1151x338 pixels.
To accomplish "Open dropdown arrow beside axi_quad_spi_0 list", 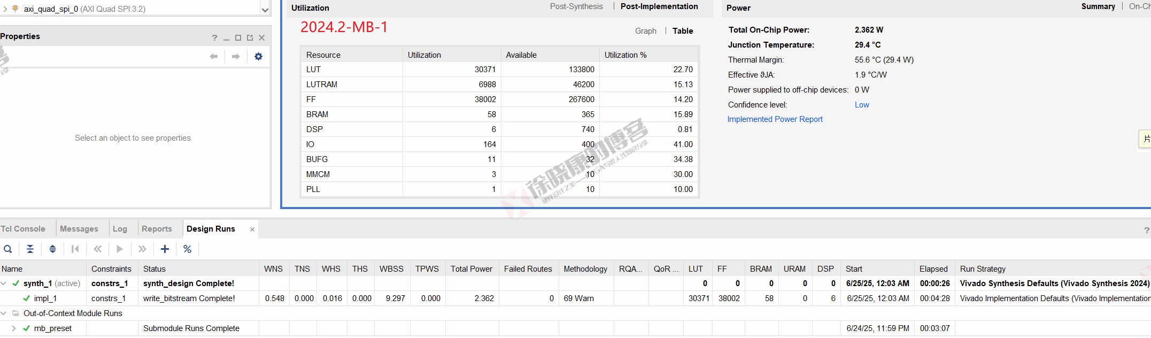I will (265, 10).
